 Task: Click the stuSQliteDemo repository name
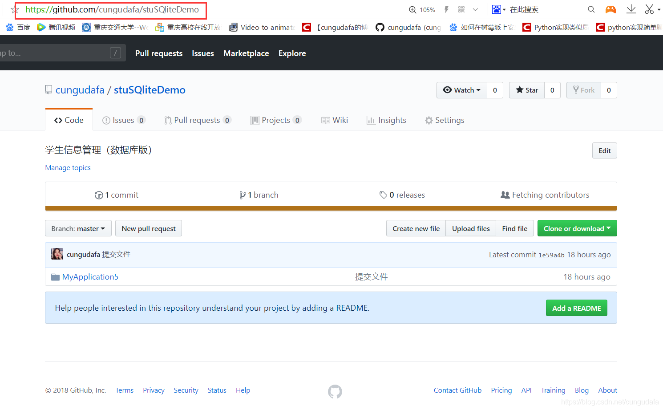(x=150, y=90)
